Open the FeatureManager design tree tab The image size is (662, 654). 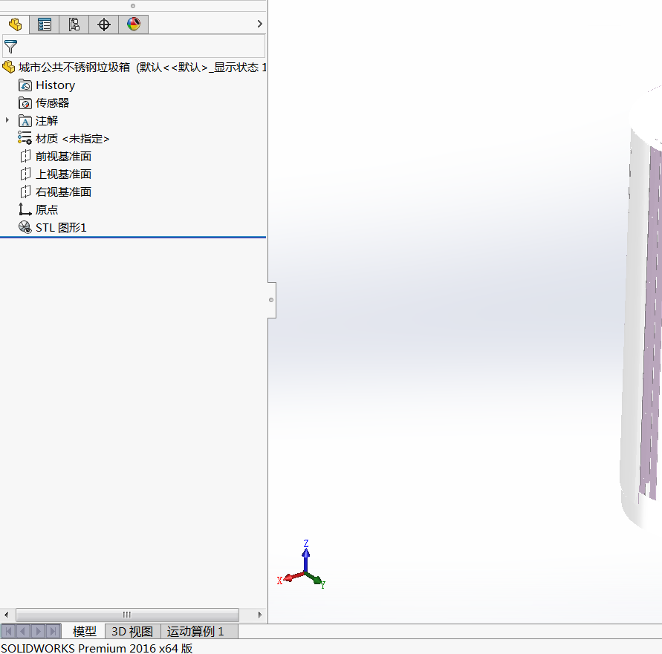[x=15, y=24]
